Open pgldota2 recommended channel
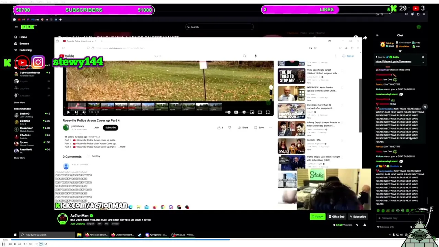 (x=32, y=122)
